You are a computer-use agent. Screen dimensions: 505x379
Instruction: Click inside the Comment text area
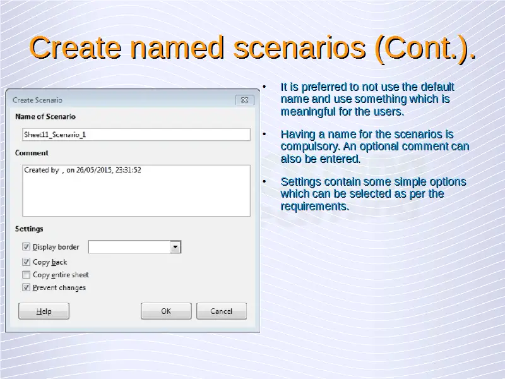(135, 189)
